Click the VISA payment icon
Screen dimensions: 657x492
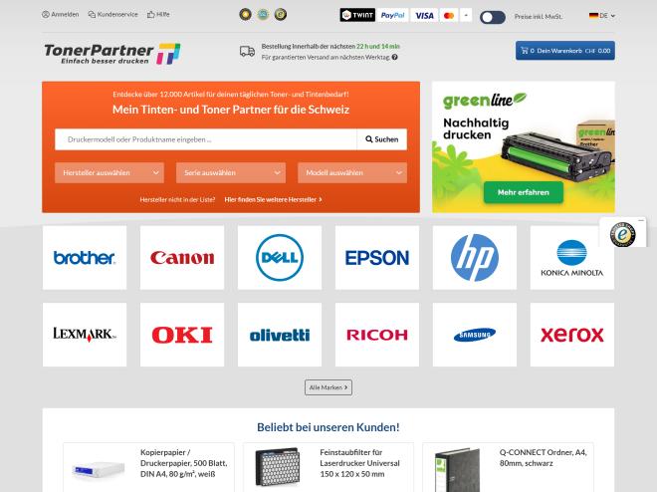coord(424,15)
